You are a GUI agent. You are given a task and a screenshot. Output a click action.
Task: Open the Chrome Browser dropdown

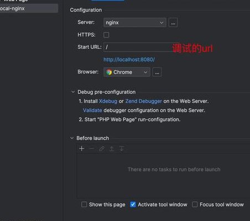click(x=127, y=72)
